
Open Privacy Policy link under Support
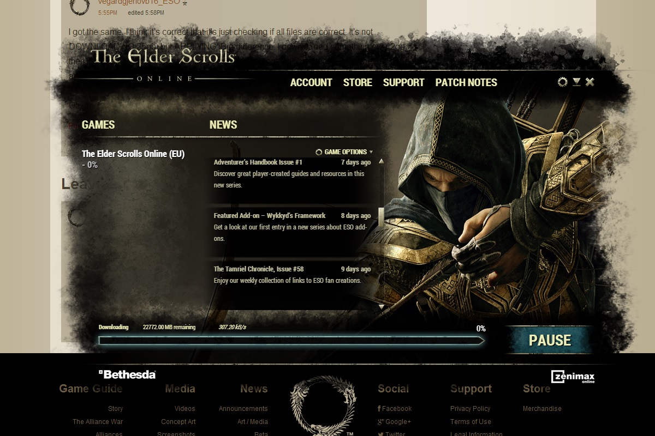[470, 409]
